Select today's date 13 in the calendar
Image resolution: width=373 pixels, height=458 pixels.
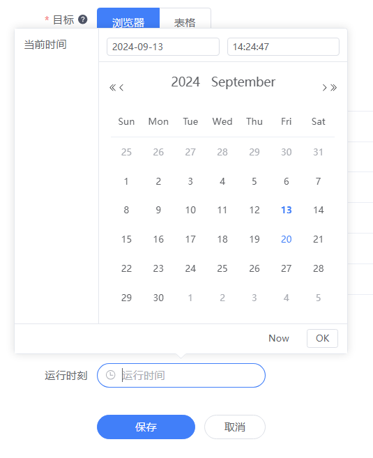click(287, 210)
